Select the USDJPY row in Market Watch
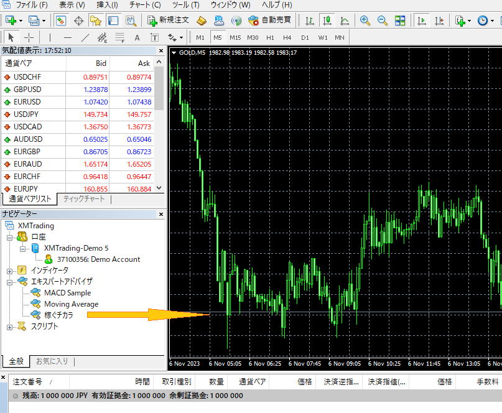 (27, 114)
